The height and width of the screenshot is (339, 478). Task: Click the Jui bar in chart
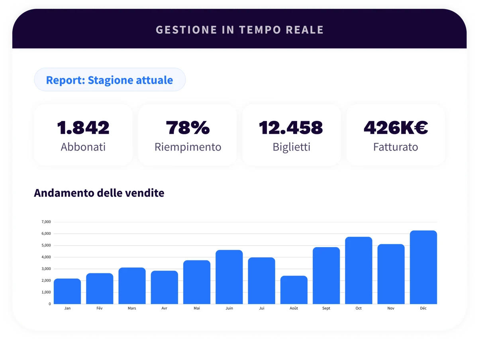click(x=262, y=281)
